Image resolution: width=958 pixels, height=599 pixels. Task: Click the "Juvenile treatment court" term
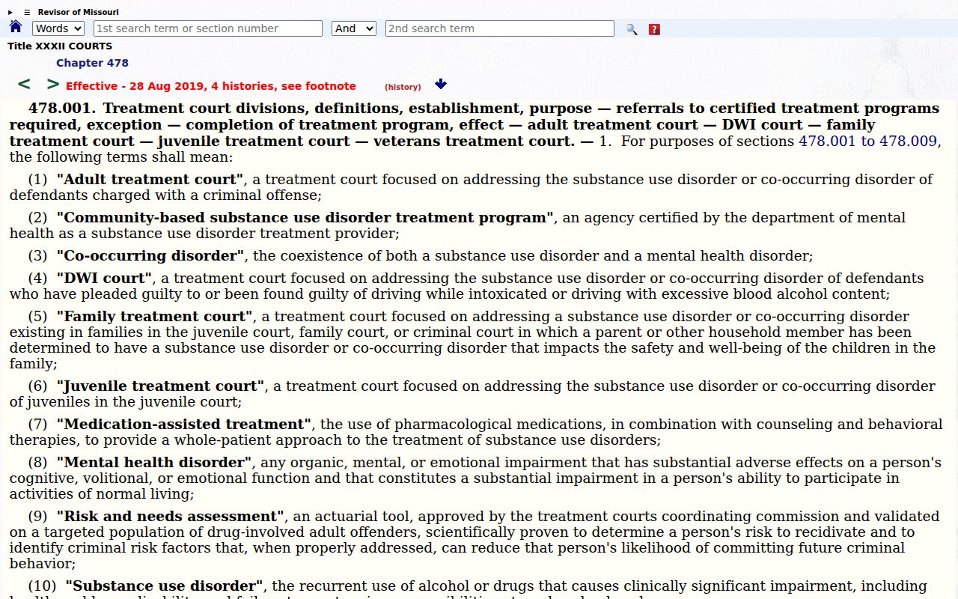(x=160, y=385)
